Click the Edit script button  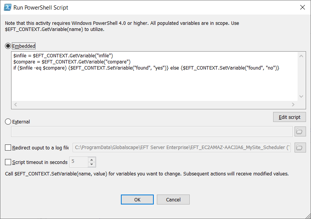(289, 117)
